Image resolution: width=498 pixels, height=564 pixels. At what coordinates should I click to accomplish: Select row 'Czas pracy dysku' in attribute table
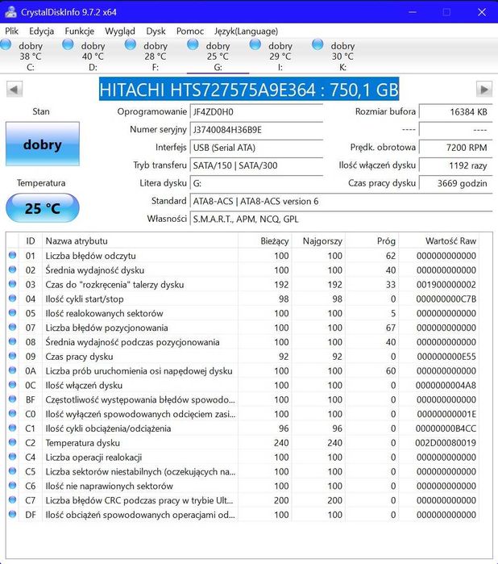243,356
